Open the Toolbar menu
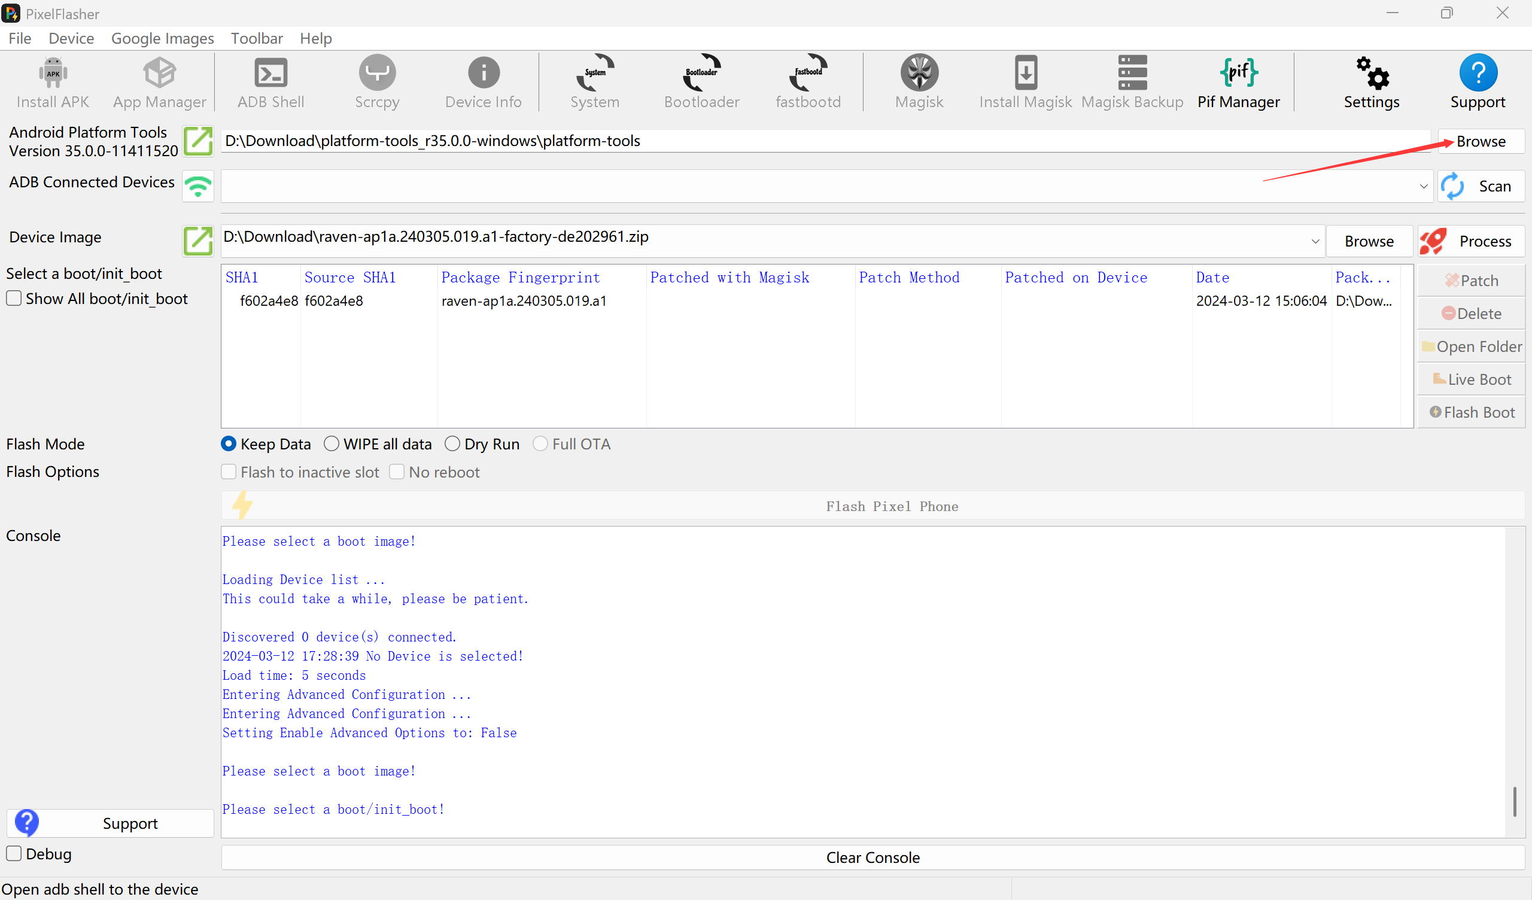The width and height of the screenshot is (1532, 900). (x=257, y=38)
